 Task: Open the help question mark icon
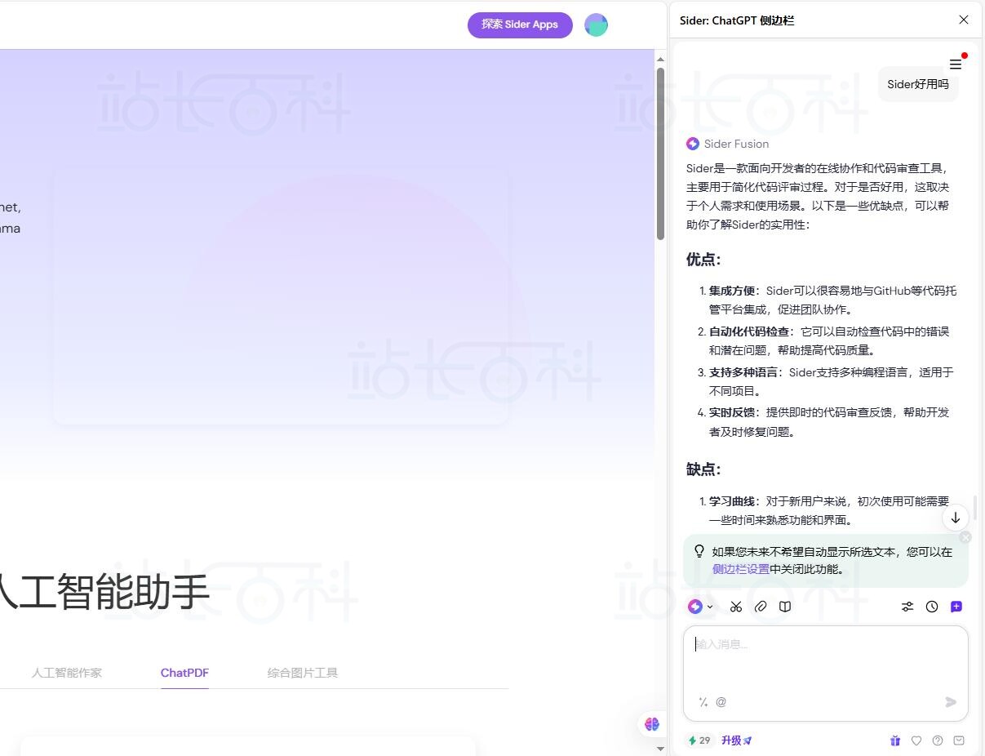pos(938,740)
